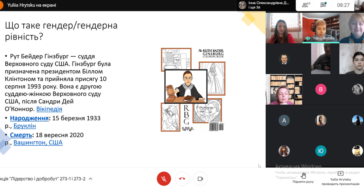Click the gray 'А' participant avatar
The height and width of the screenshot is (187, 364).
[284, 121]
